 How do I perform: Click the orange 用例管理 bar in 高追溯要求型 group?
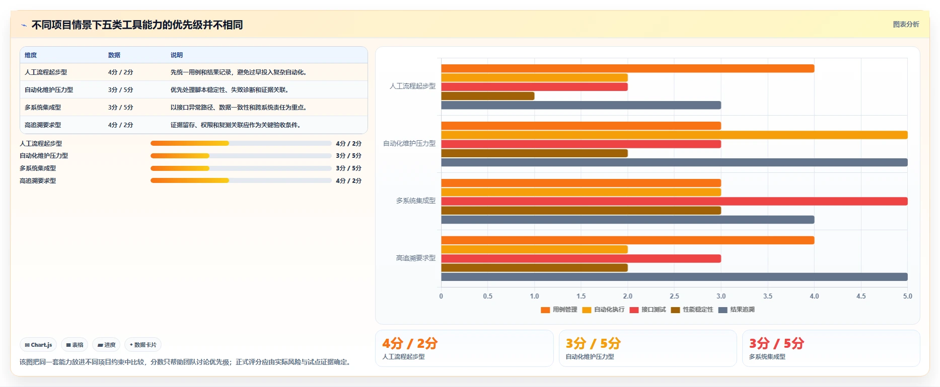(628, 240)
